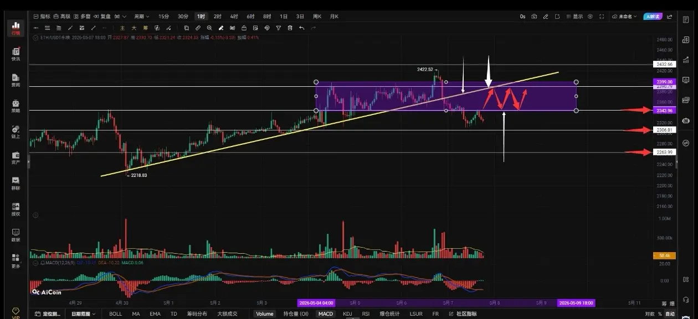Toggle the KDJ indicator
This screenshot has height=319, width=698.
pos(347,313)
